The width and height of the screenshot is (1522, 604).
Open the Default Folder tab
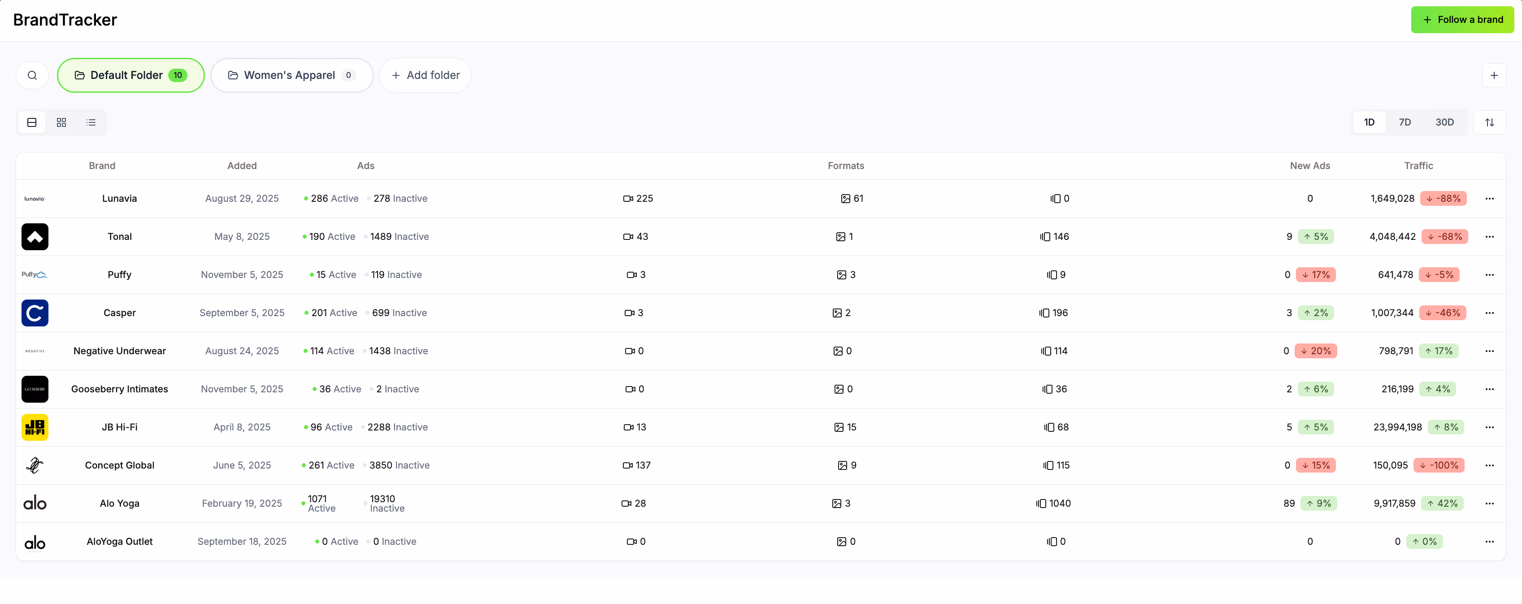click(130, 75)
